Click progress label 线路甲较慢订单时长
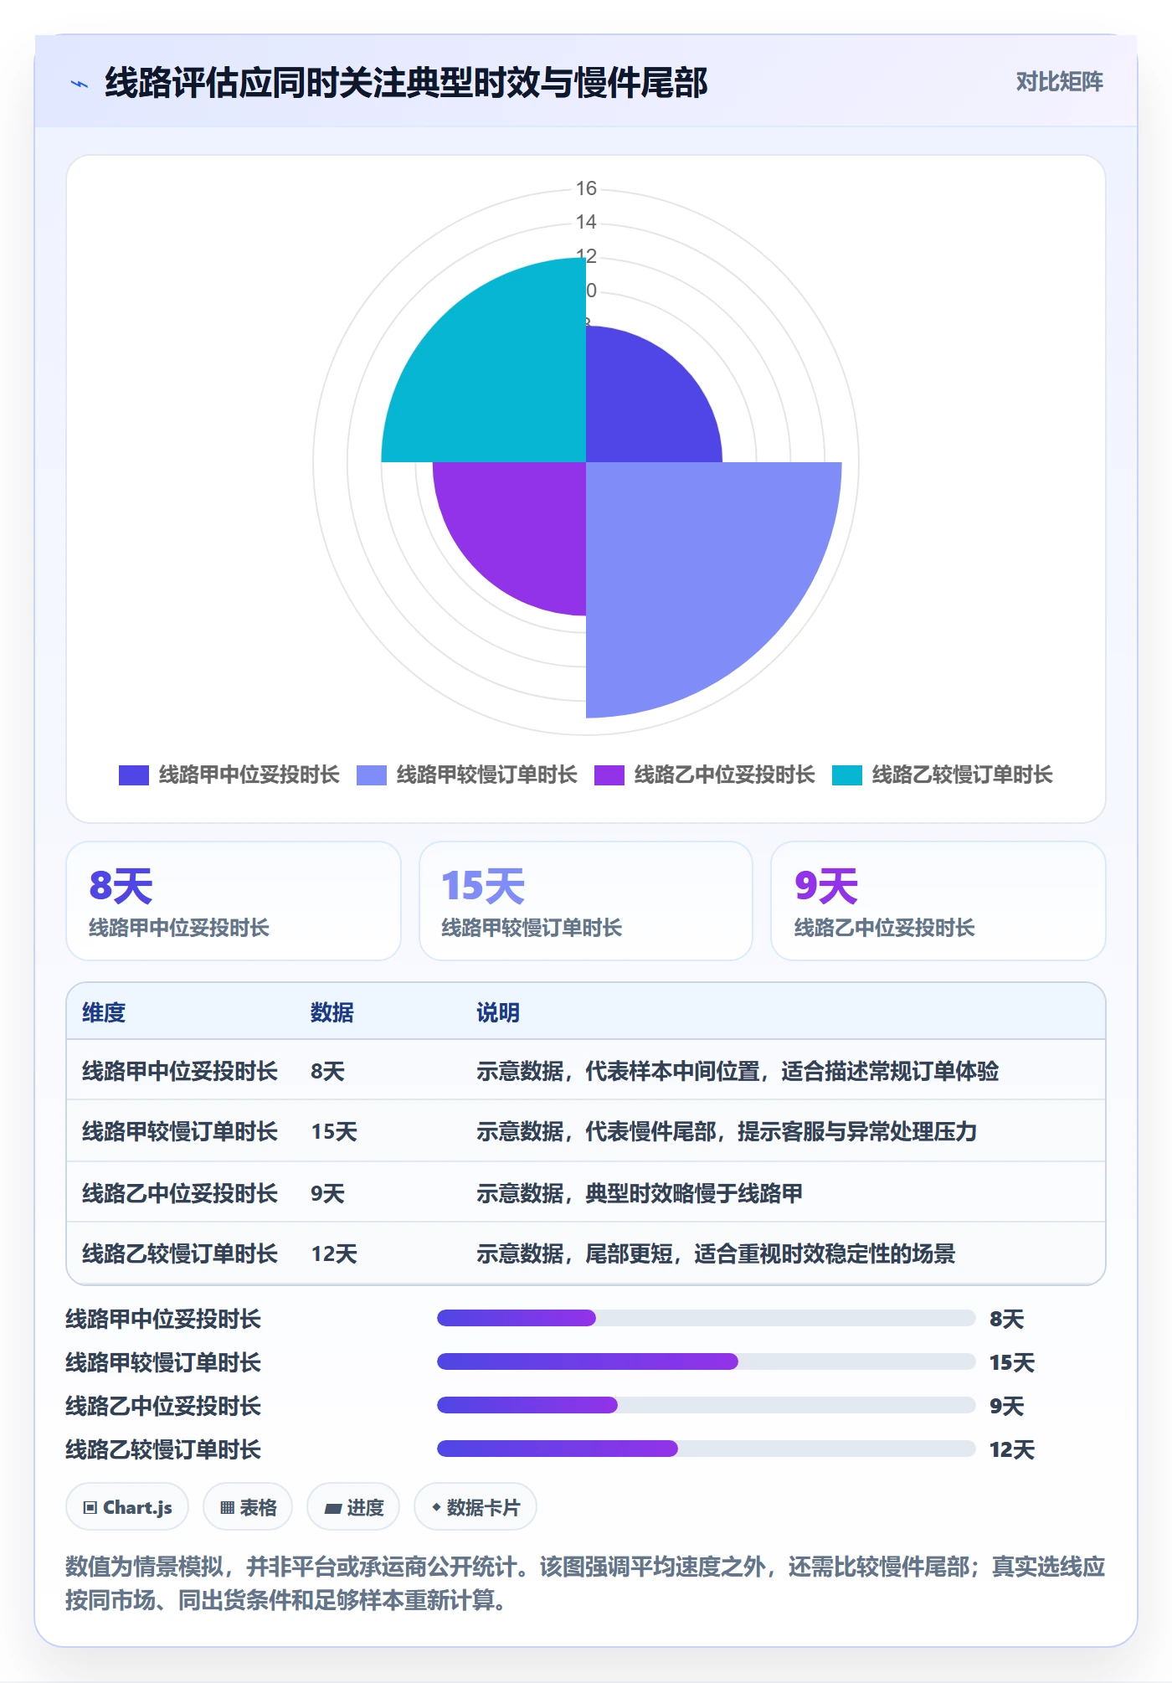The width and height of the screenshot is (1172, 1683). [163, 1362]
